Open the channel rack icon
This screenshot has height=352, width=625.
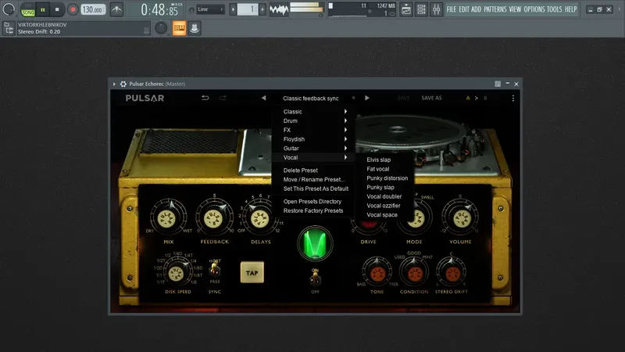(421, 9)
